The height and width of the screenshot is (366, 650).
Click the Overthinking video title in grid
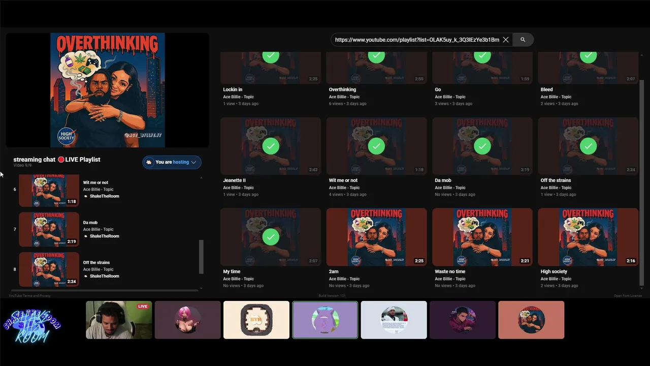point(342,89)
